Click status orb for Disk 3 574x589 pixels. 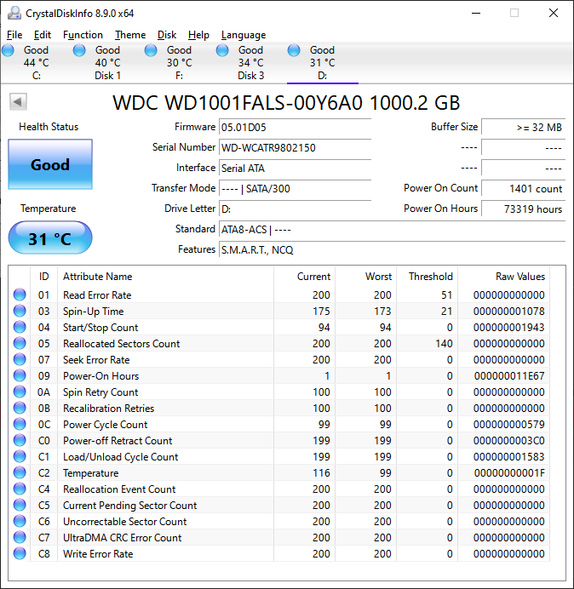[222, 50]
